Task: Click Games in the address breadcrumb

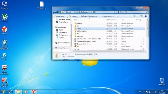Action: click(68, 12)
